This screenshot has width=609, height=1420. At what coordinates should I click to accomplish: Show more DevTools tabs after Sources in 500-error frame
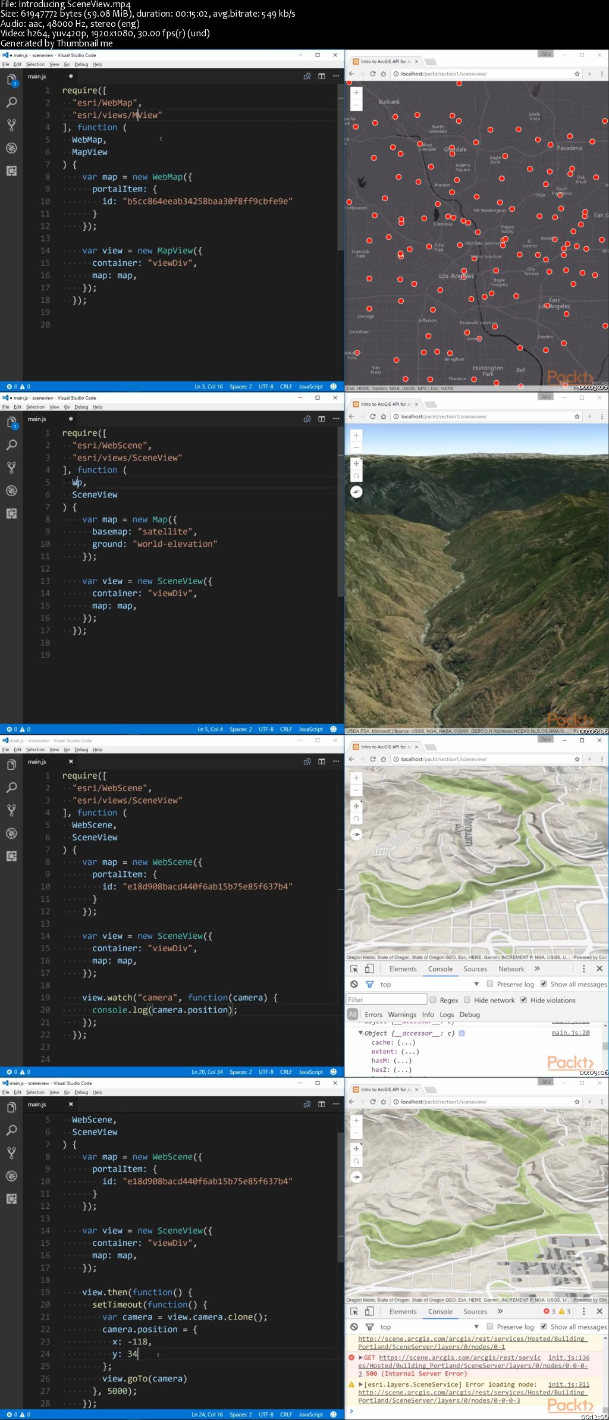pyautogui.click(x=500, y=1311)
